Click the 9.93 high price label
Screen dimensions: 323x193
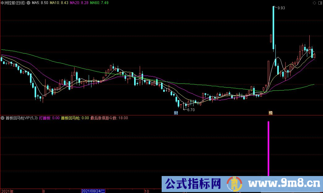pos(281,8)
